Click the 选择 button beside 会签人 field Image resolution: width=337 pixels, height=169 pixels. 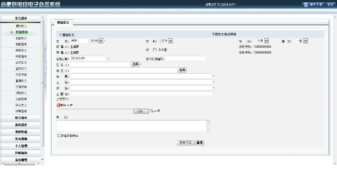click(x=182, y=70)
